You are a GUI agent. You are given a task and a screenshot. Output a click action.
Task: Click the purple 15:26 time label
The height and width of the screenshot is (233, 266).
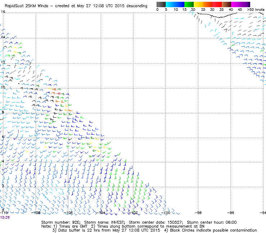coord(5,218)
